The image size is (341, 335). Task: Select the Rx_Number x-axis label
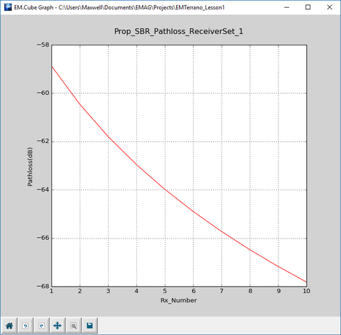point(178,300)
